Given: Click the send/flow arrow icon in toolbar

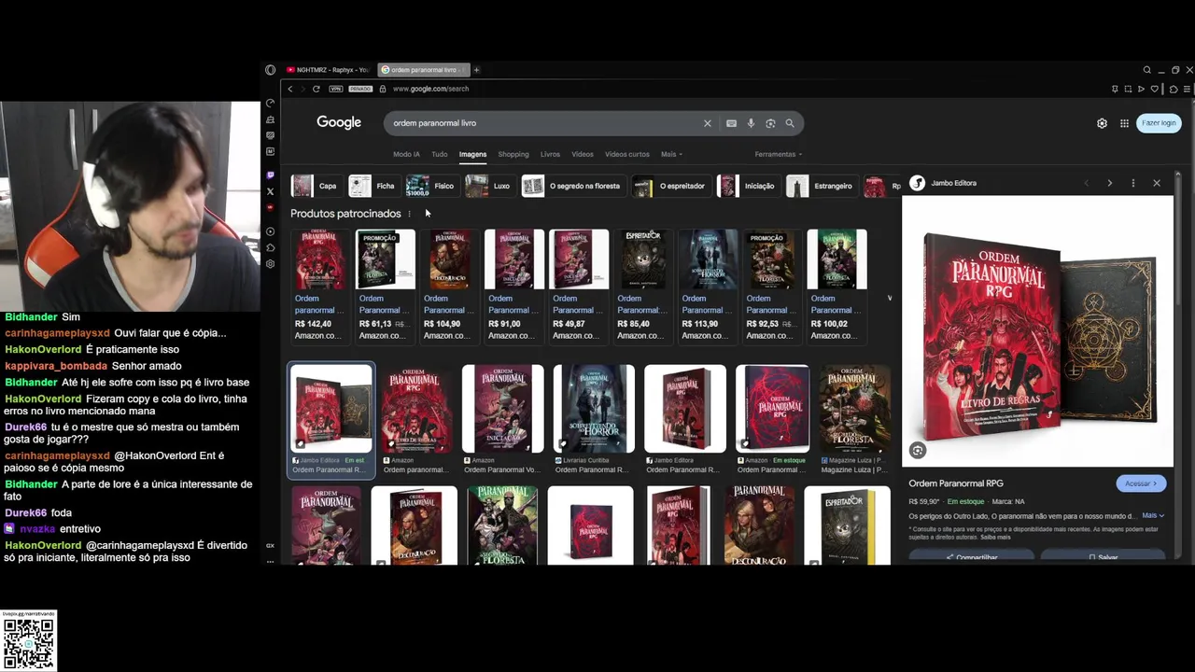Looking at the screenshot, I should pos(1141,89).
